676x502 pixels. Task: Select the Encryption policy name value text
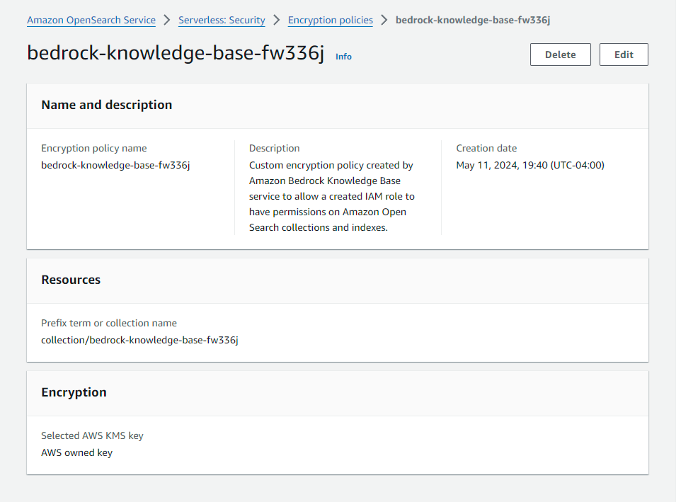pyautogui.click(x=115, y=164)
